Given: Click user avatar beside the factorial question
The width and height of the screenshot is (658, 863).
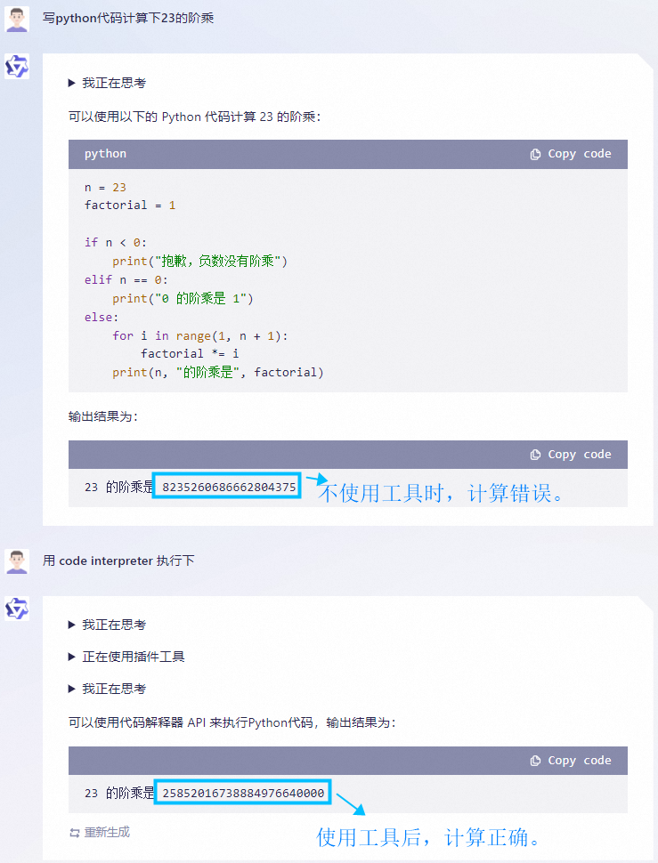Looking at the screenshot, I should [17, 20].
